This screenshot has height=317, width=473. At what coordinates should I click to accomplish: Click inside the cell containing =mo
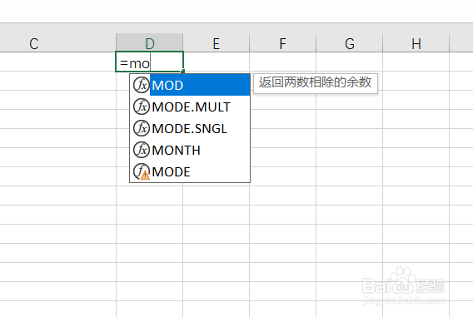(150, 62)
